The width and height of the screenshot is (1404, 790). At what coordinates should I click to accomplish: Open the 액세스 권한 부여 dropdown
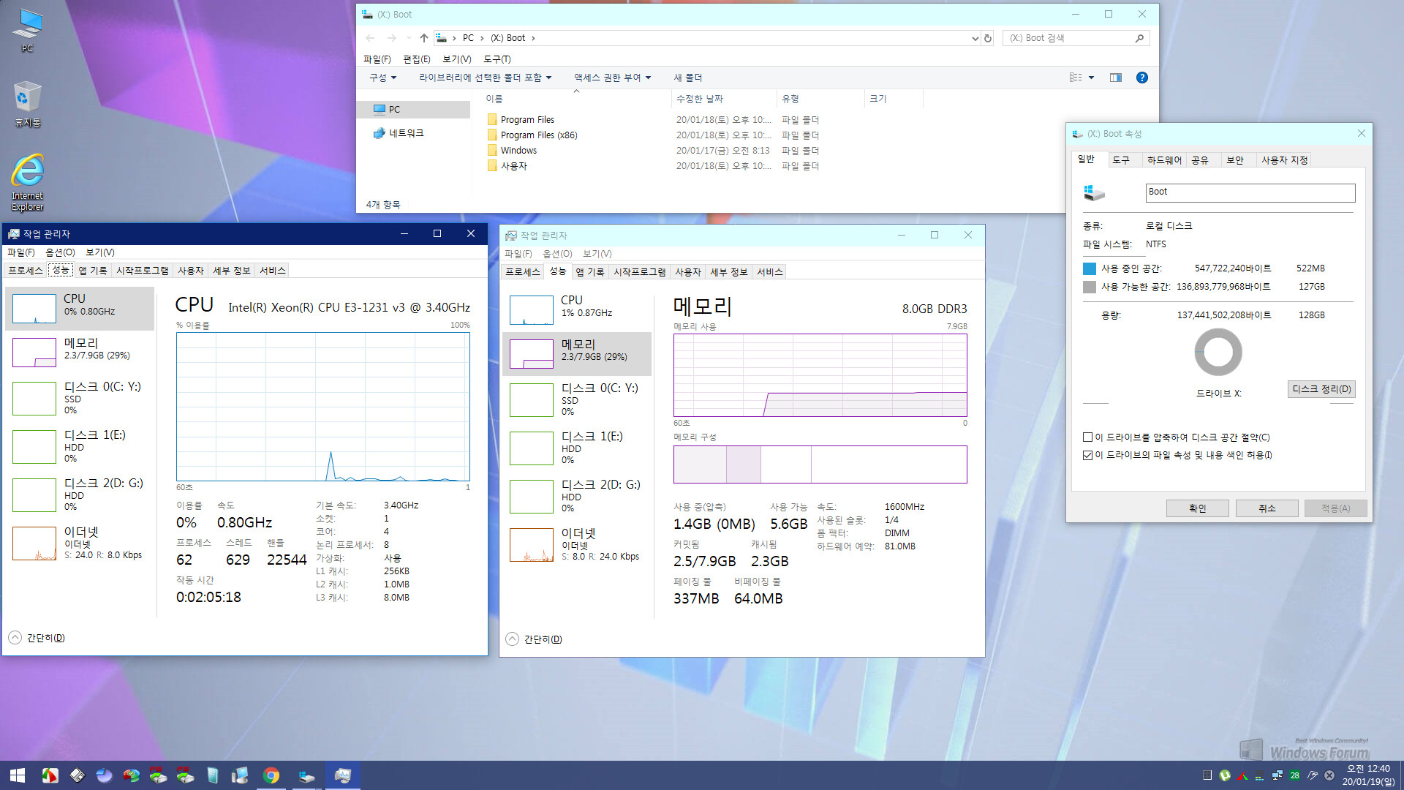tap(613, 78)
